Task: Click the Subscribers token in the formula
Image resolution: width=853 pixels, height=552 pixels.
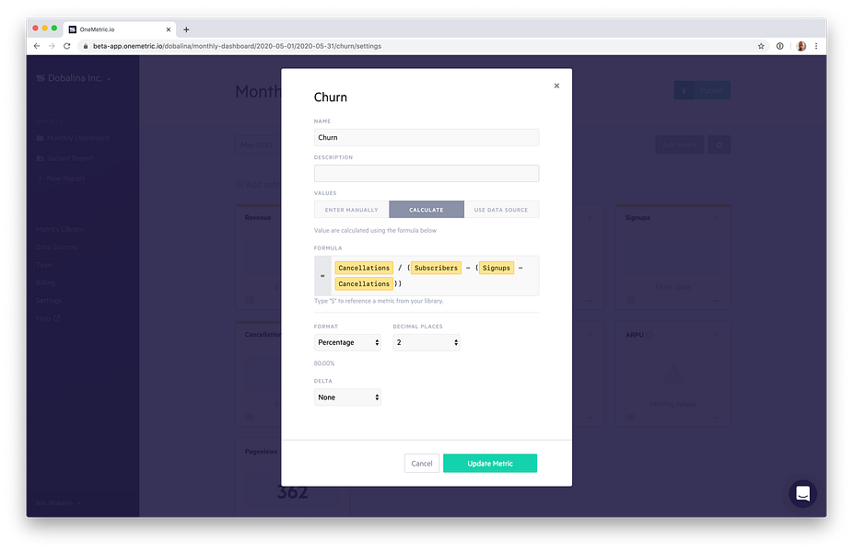Action: pyautogui.click(x=436, y=268)
